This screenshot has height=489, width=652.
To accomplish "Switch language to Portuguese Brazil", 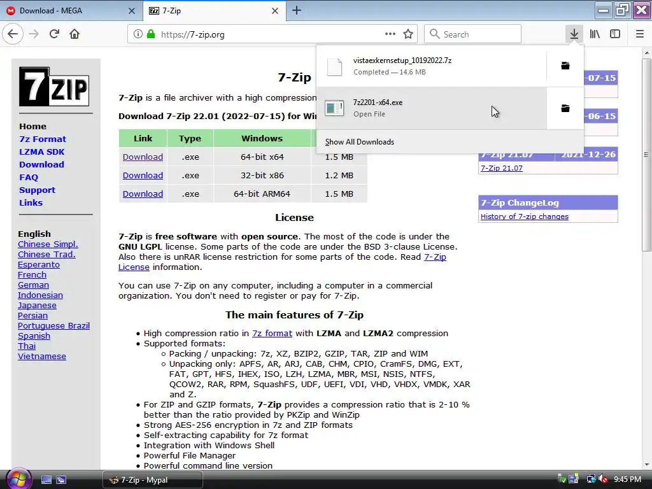I will coord(53,325).
